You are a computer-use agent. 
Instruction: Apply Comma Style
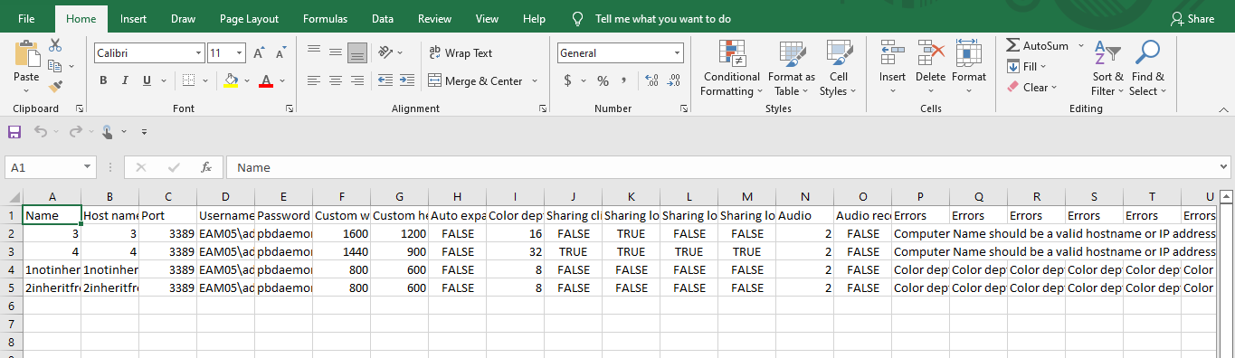tap(625, 80)
